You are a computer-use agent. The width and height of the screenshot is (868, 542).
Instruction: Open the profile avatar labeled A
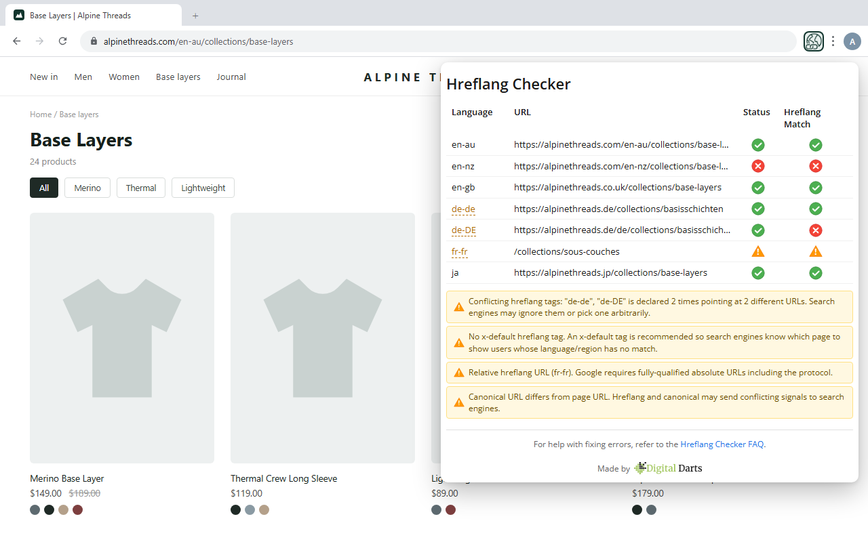coord(852,41)
